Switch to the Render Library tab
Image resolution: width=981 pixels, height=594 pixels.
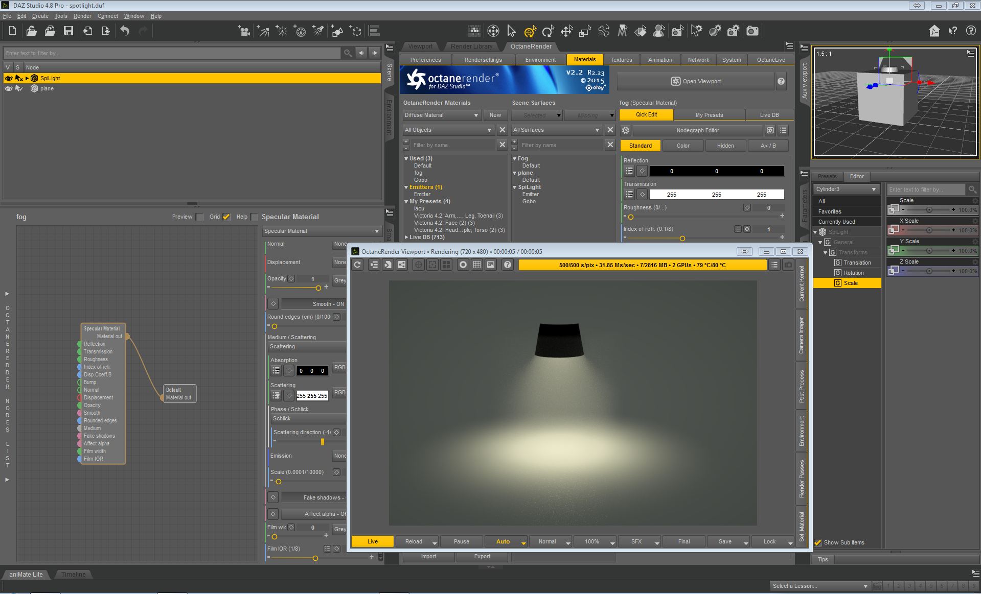coord(471,46)
